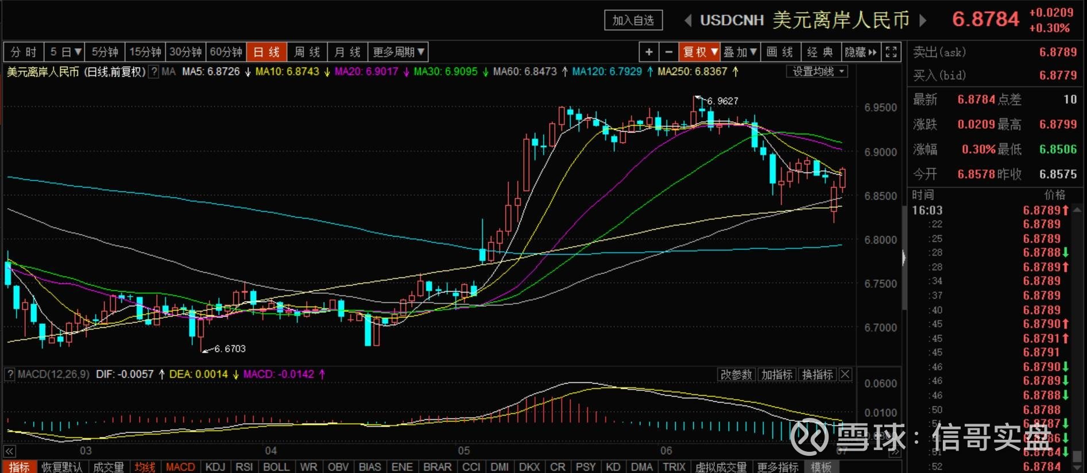This screenshot has height=473, width=1087.
Task: Select KDJ indicator tab
Action: point(215,467)
